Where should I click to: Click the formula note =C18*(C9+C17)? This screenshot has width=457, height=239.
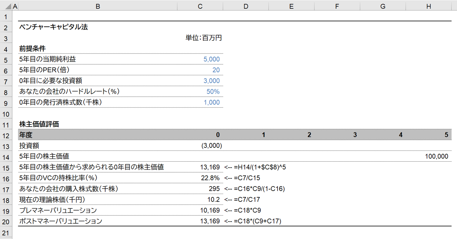point(253,221)
